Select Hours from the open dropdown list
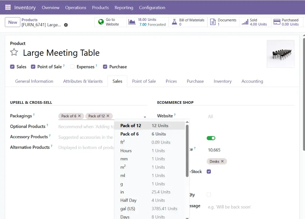Image resolution: width=305 pixels, height=219 pixels. pyautogui.click(x=126, y=151)
